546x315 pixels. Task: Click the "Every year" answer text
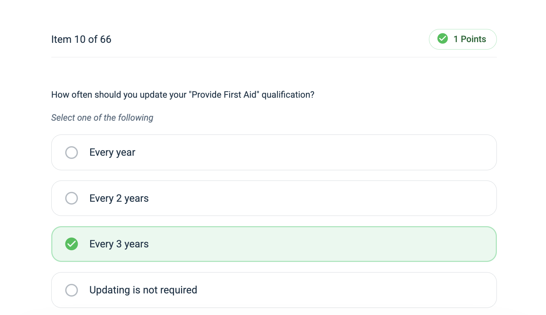coord(112,153)
